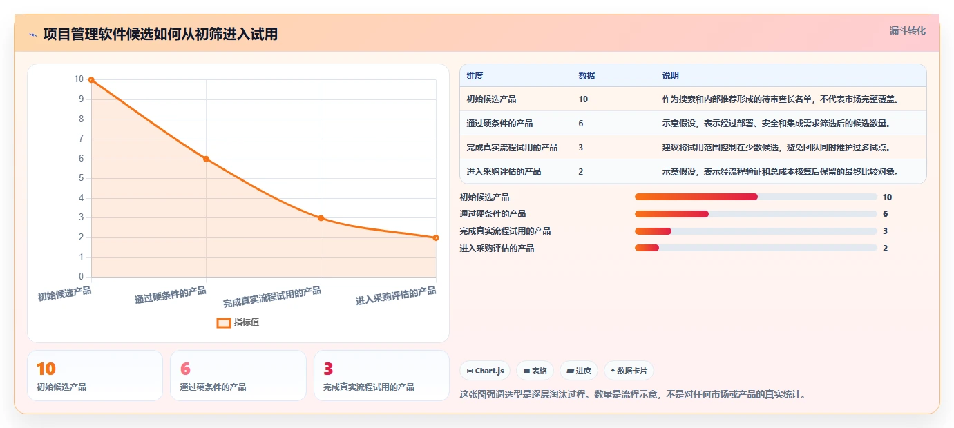Click the x-axis label 完成真实流程试用的产品
Screen dimensions: 954x428
coord(272,297)
